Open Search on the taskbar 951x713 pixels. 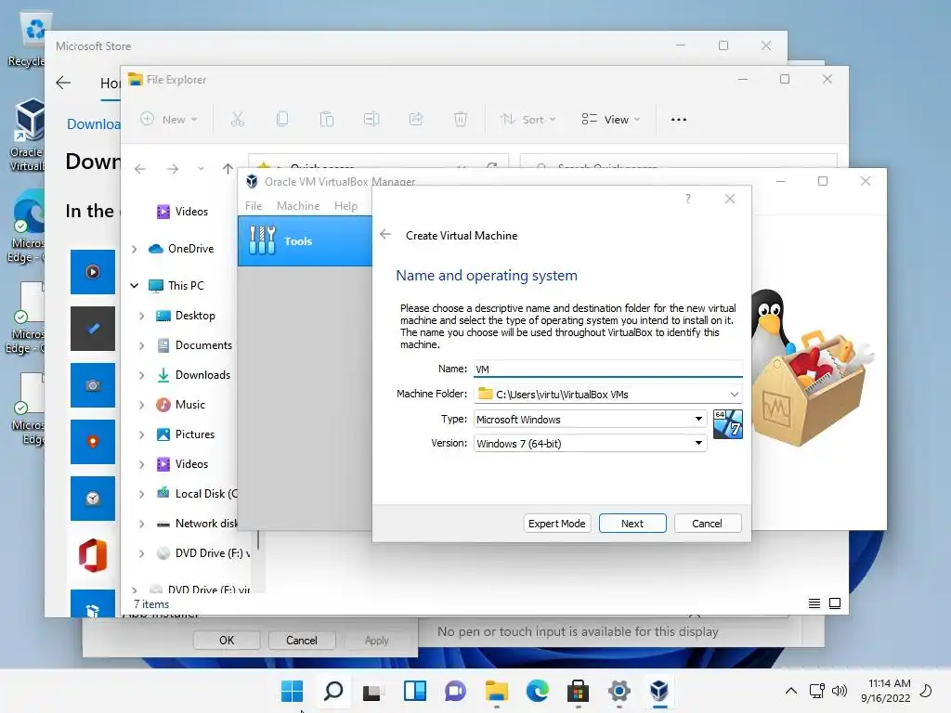tap(333, 691)
